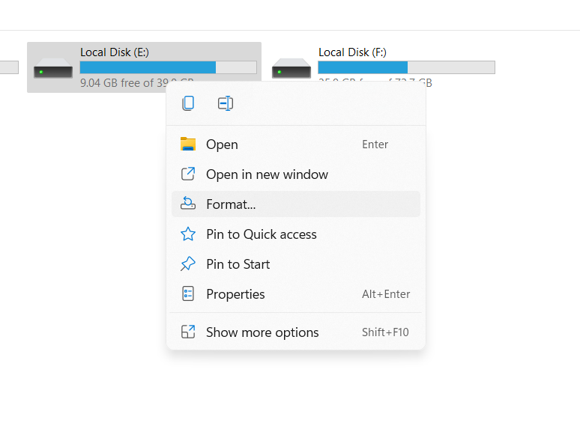The image size is (580, 423).
Task: Click the Local Disk (E:) label
Action: (x=115, y=52)
